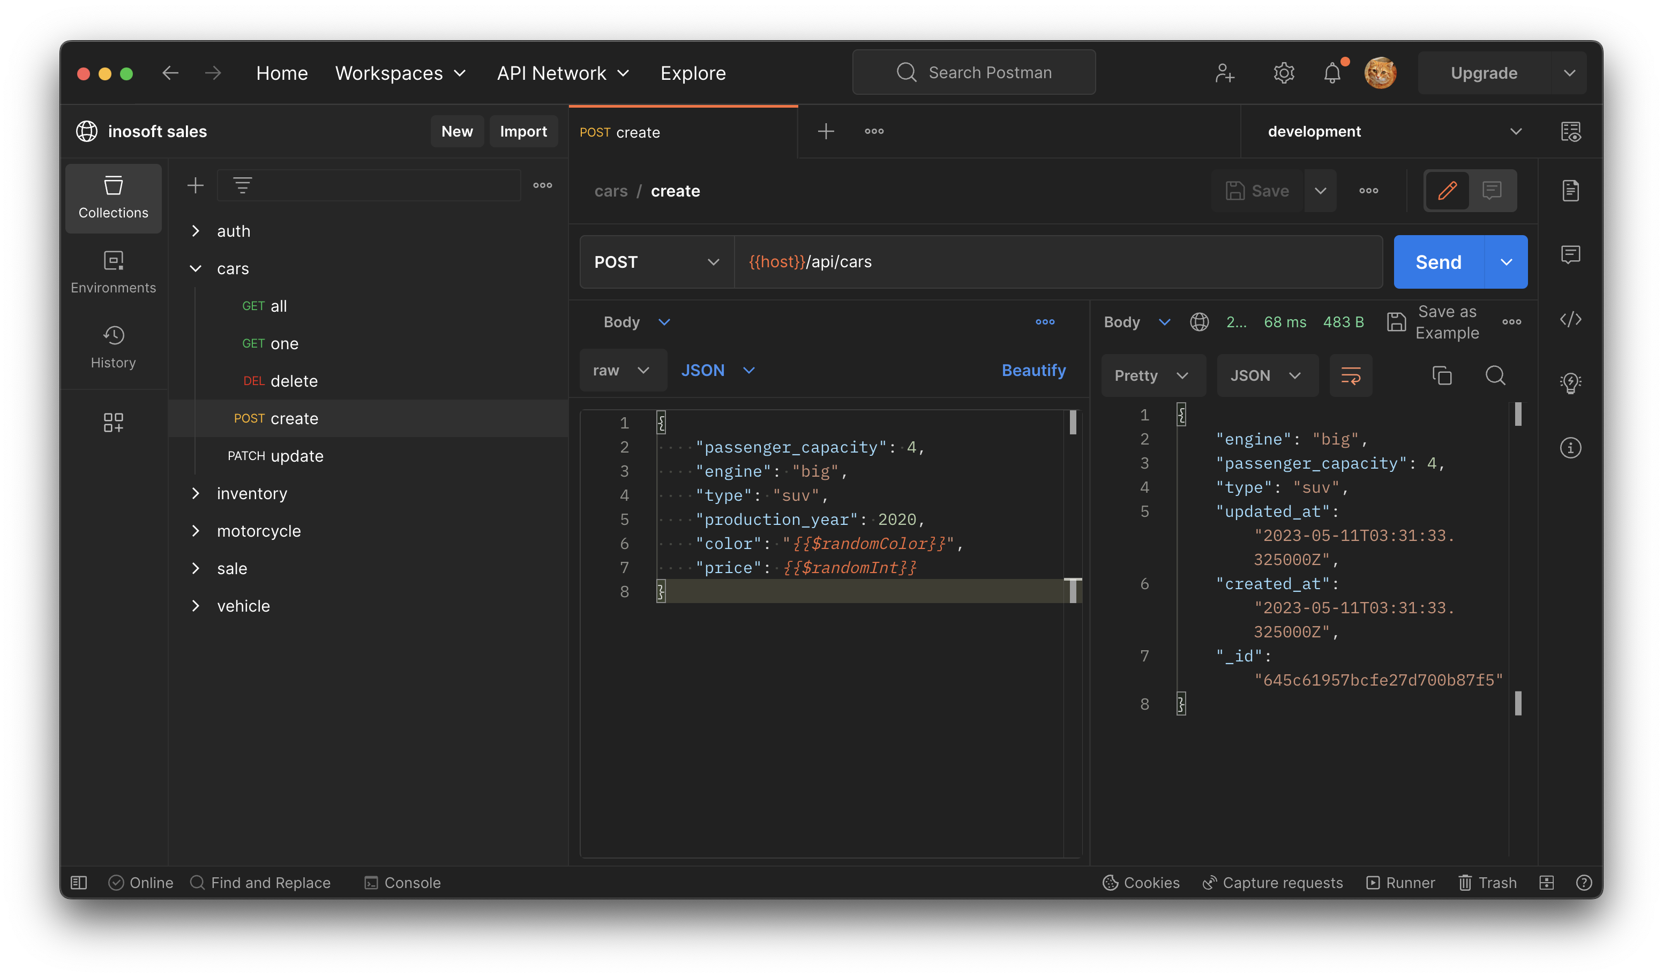This screenshot has height=978, width=1663.
Task: Open the response JSON format dropdown
Action: coord(1267,375)
